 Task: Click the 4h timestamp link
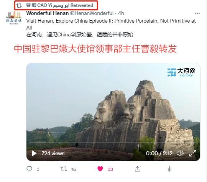click(x=121, y=13)
